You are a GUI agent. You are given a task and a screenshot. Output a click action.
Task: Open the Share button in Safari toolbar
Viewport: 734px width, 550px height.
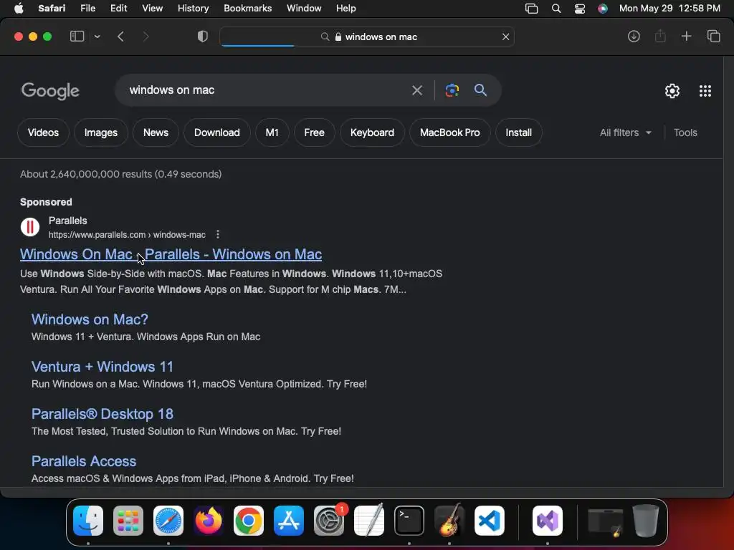pyautogui.click(x=660, y=36)
